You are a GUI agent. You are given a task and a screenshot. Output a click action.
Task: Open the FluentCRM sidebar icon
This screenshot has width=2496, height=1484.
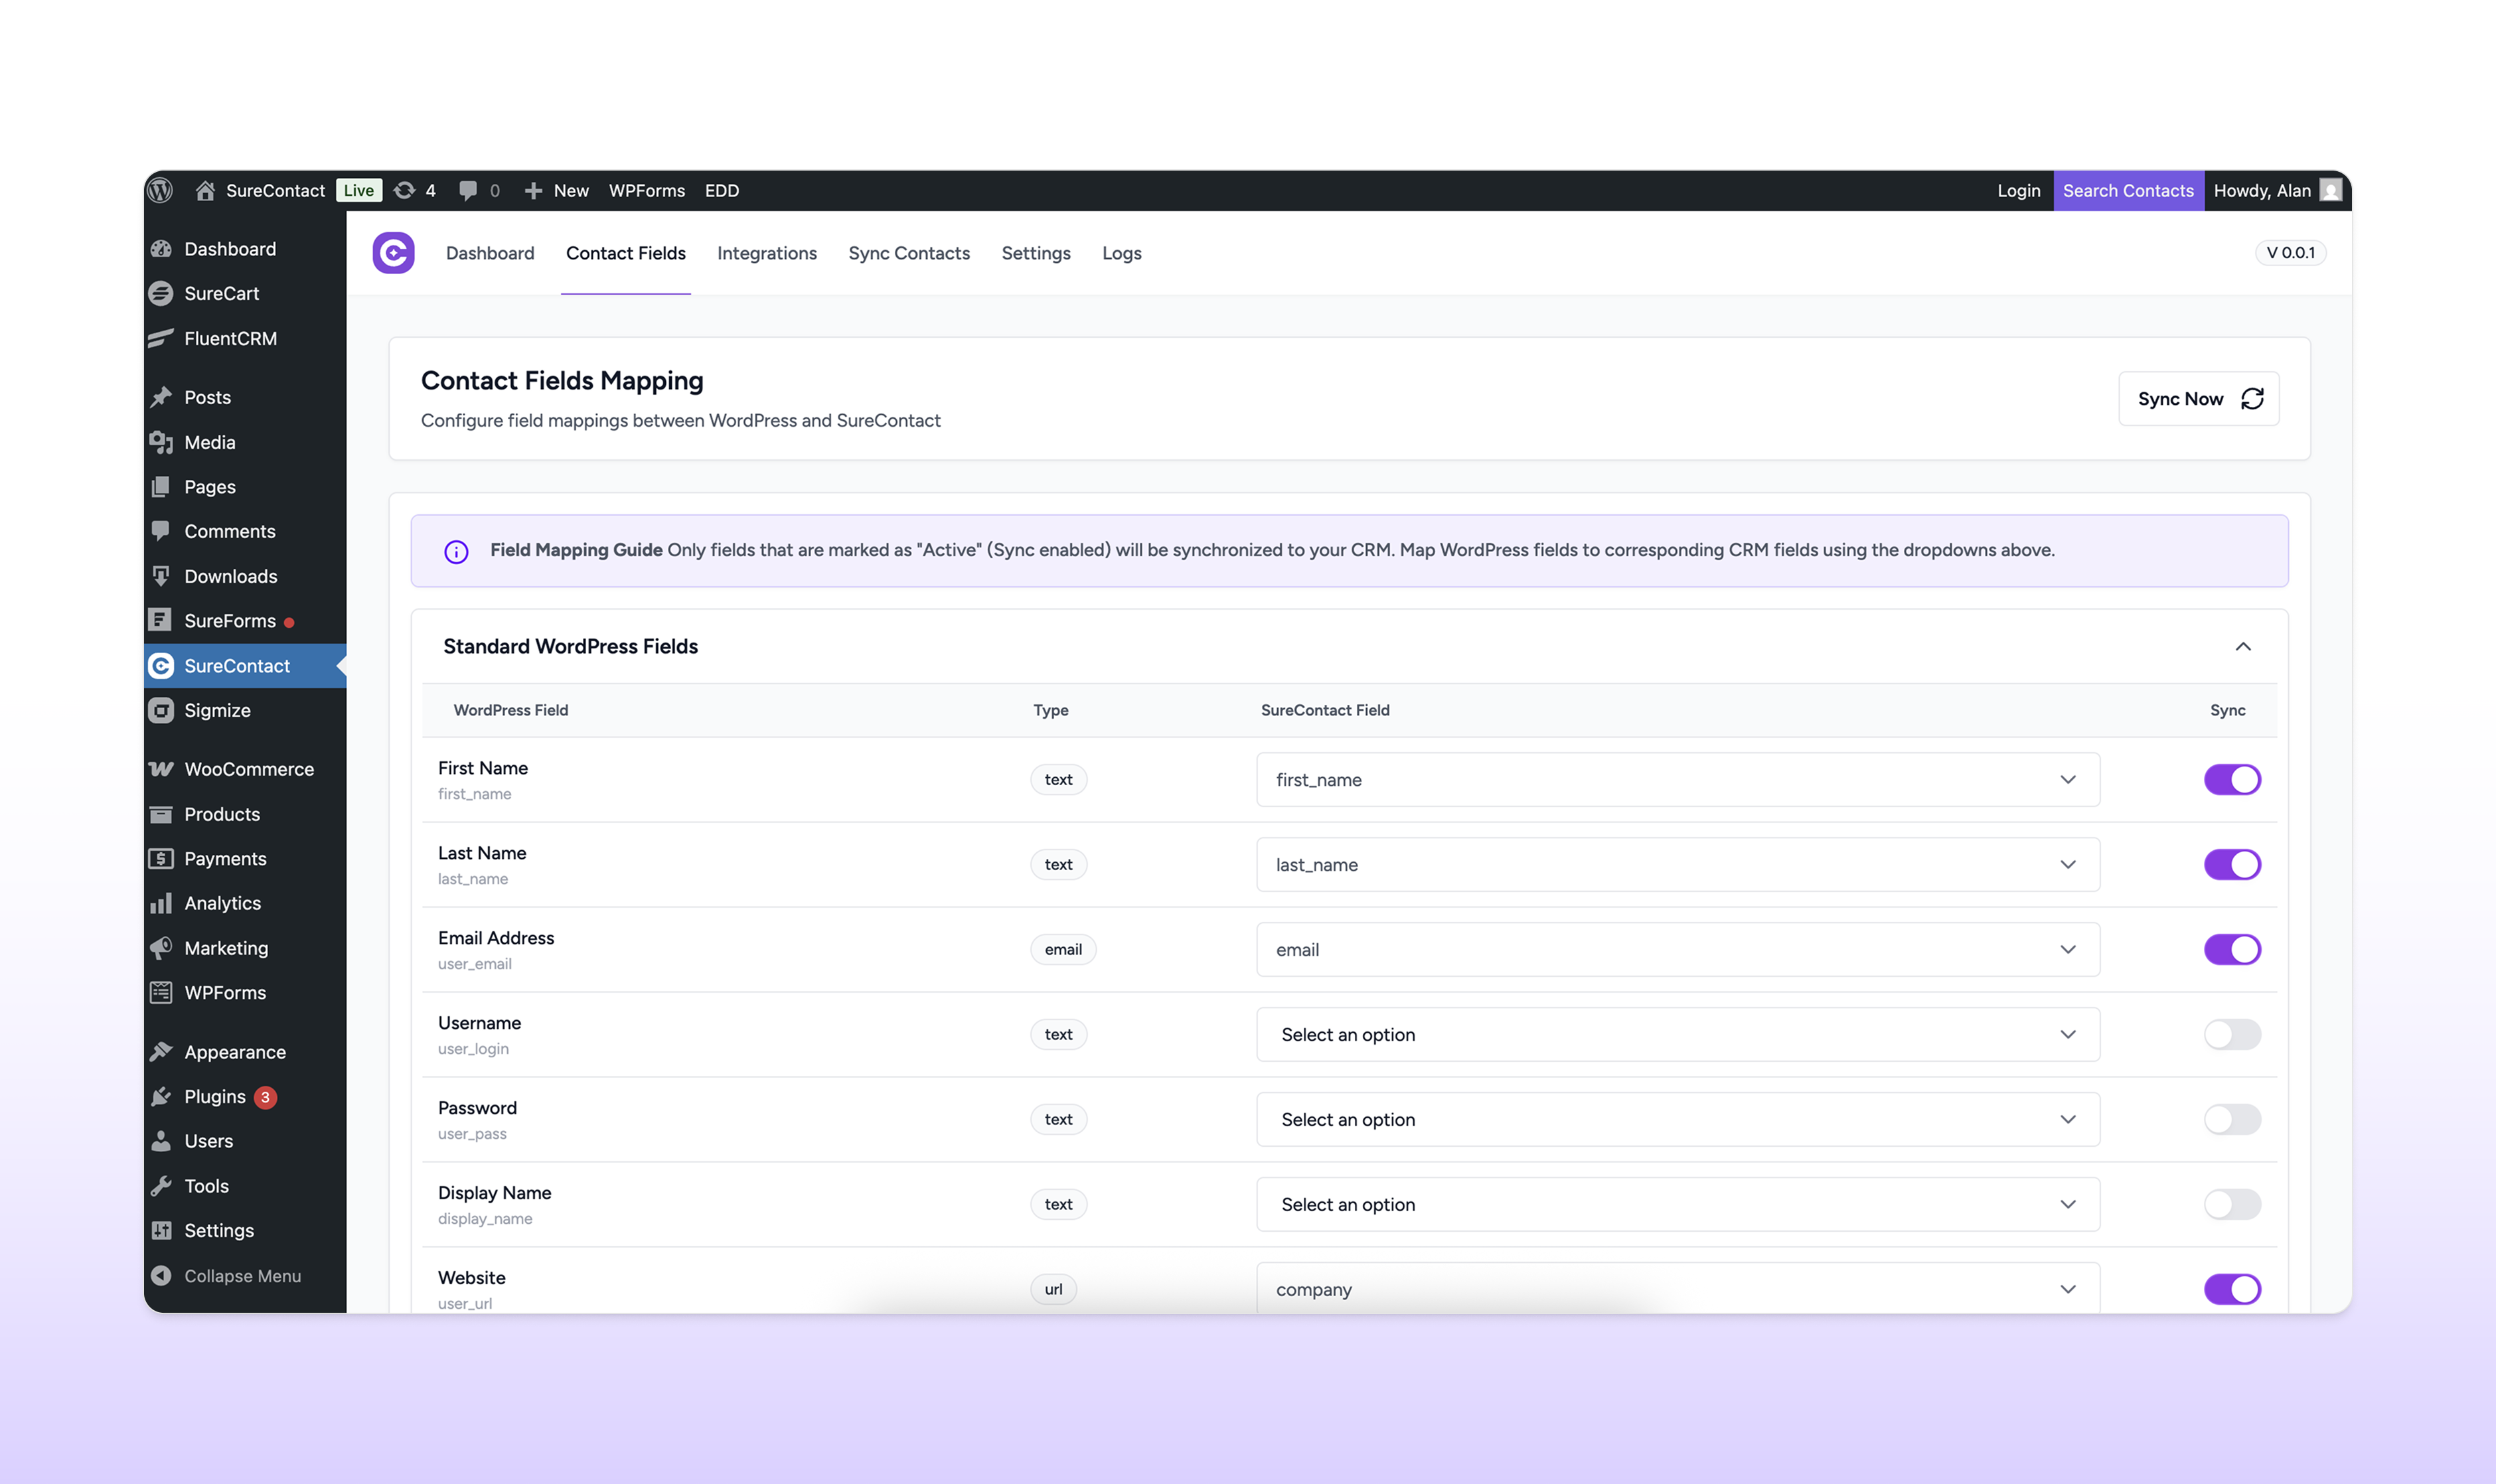[161, 338]
